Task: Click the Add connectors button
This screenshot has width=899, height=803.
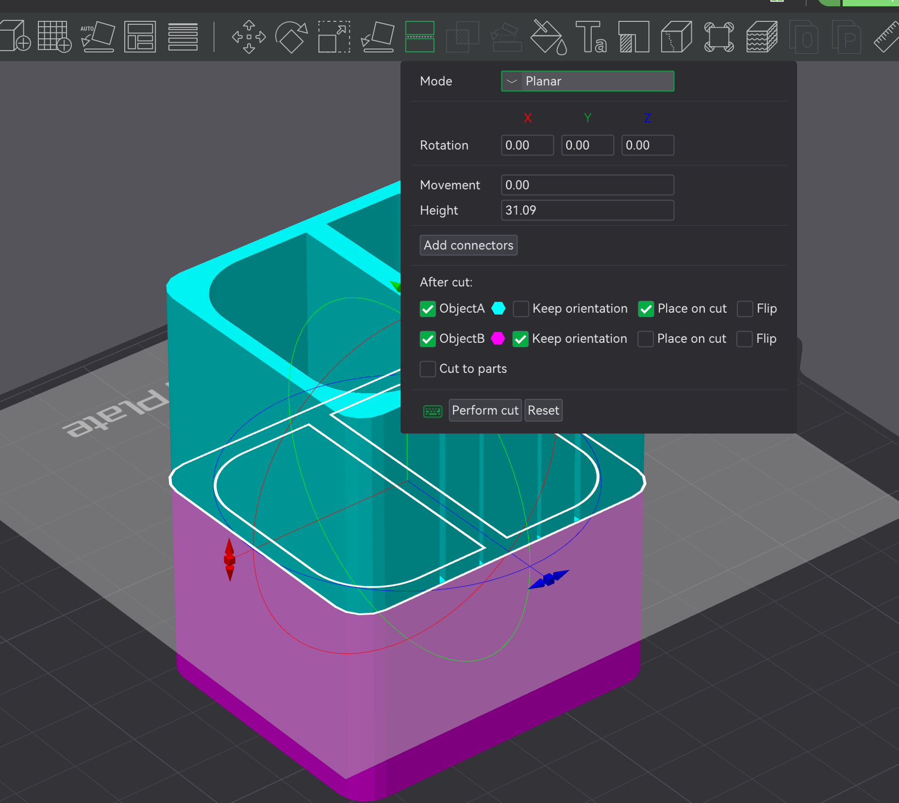Action: click(x=468, y=245)
